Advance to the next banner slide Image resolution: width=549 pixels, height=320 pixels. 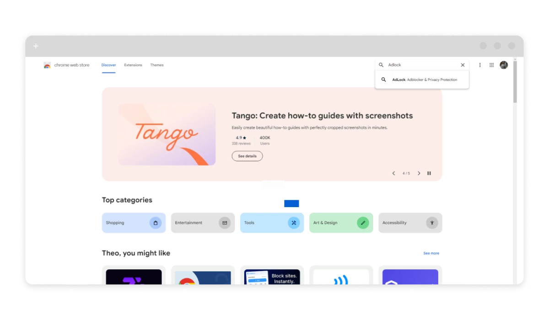click(x=419, y=173)
